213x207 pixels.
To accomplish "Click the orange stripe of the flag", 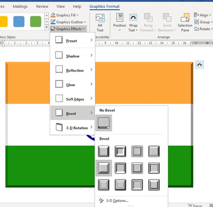I will click(x=144, y=83).
